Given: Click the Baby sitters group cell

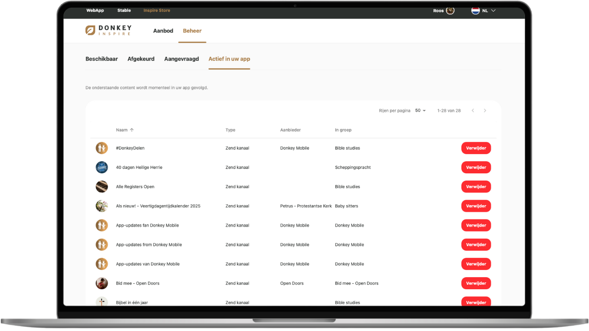Looking at the screenshot, I should [347, 206].
